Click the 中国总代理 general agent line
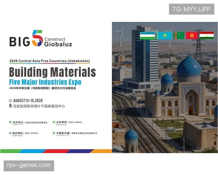 [77, 134]
